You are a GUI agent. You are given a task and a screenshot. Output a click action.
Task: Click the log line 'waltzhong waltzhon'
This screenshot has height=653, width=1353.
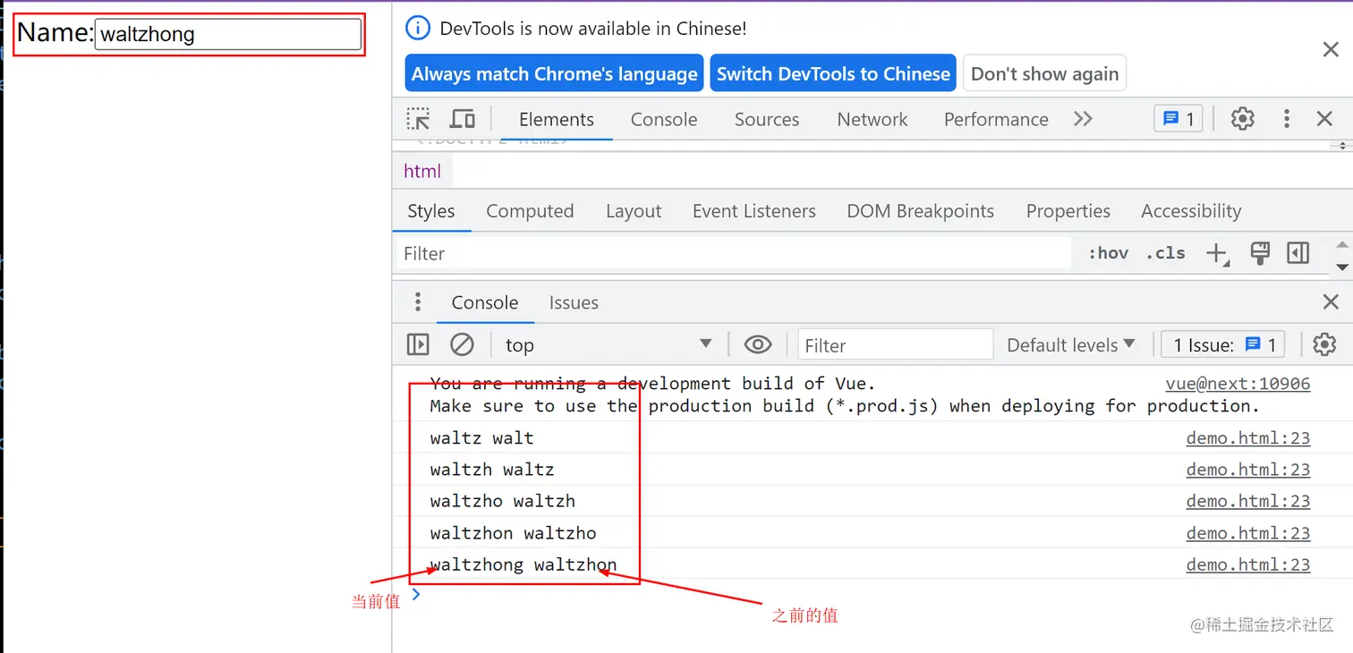tap(523, 564)
